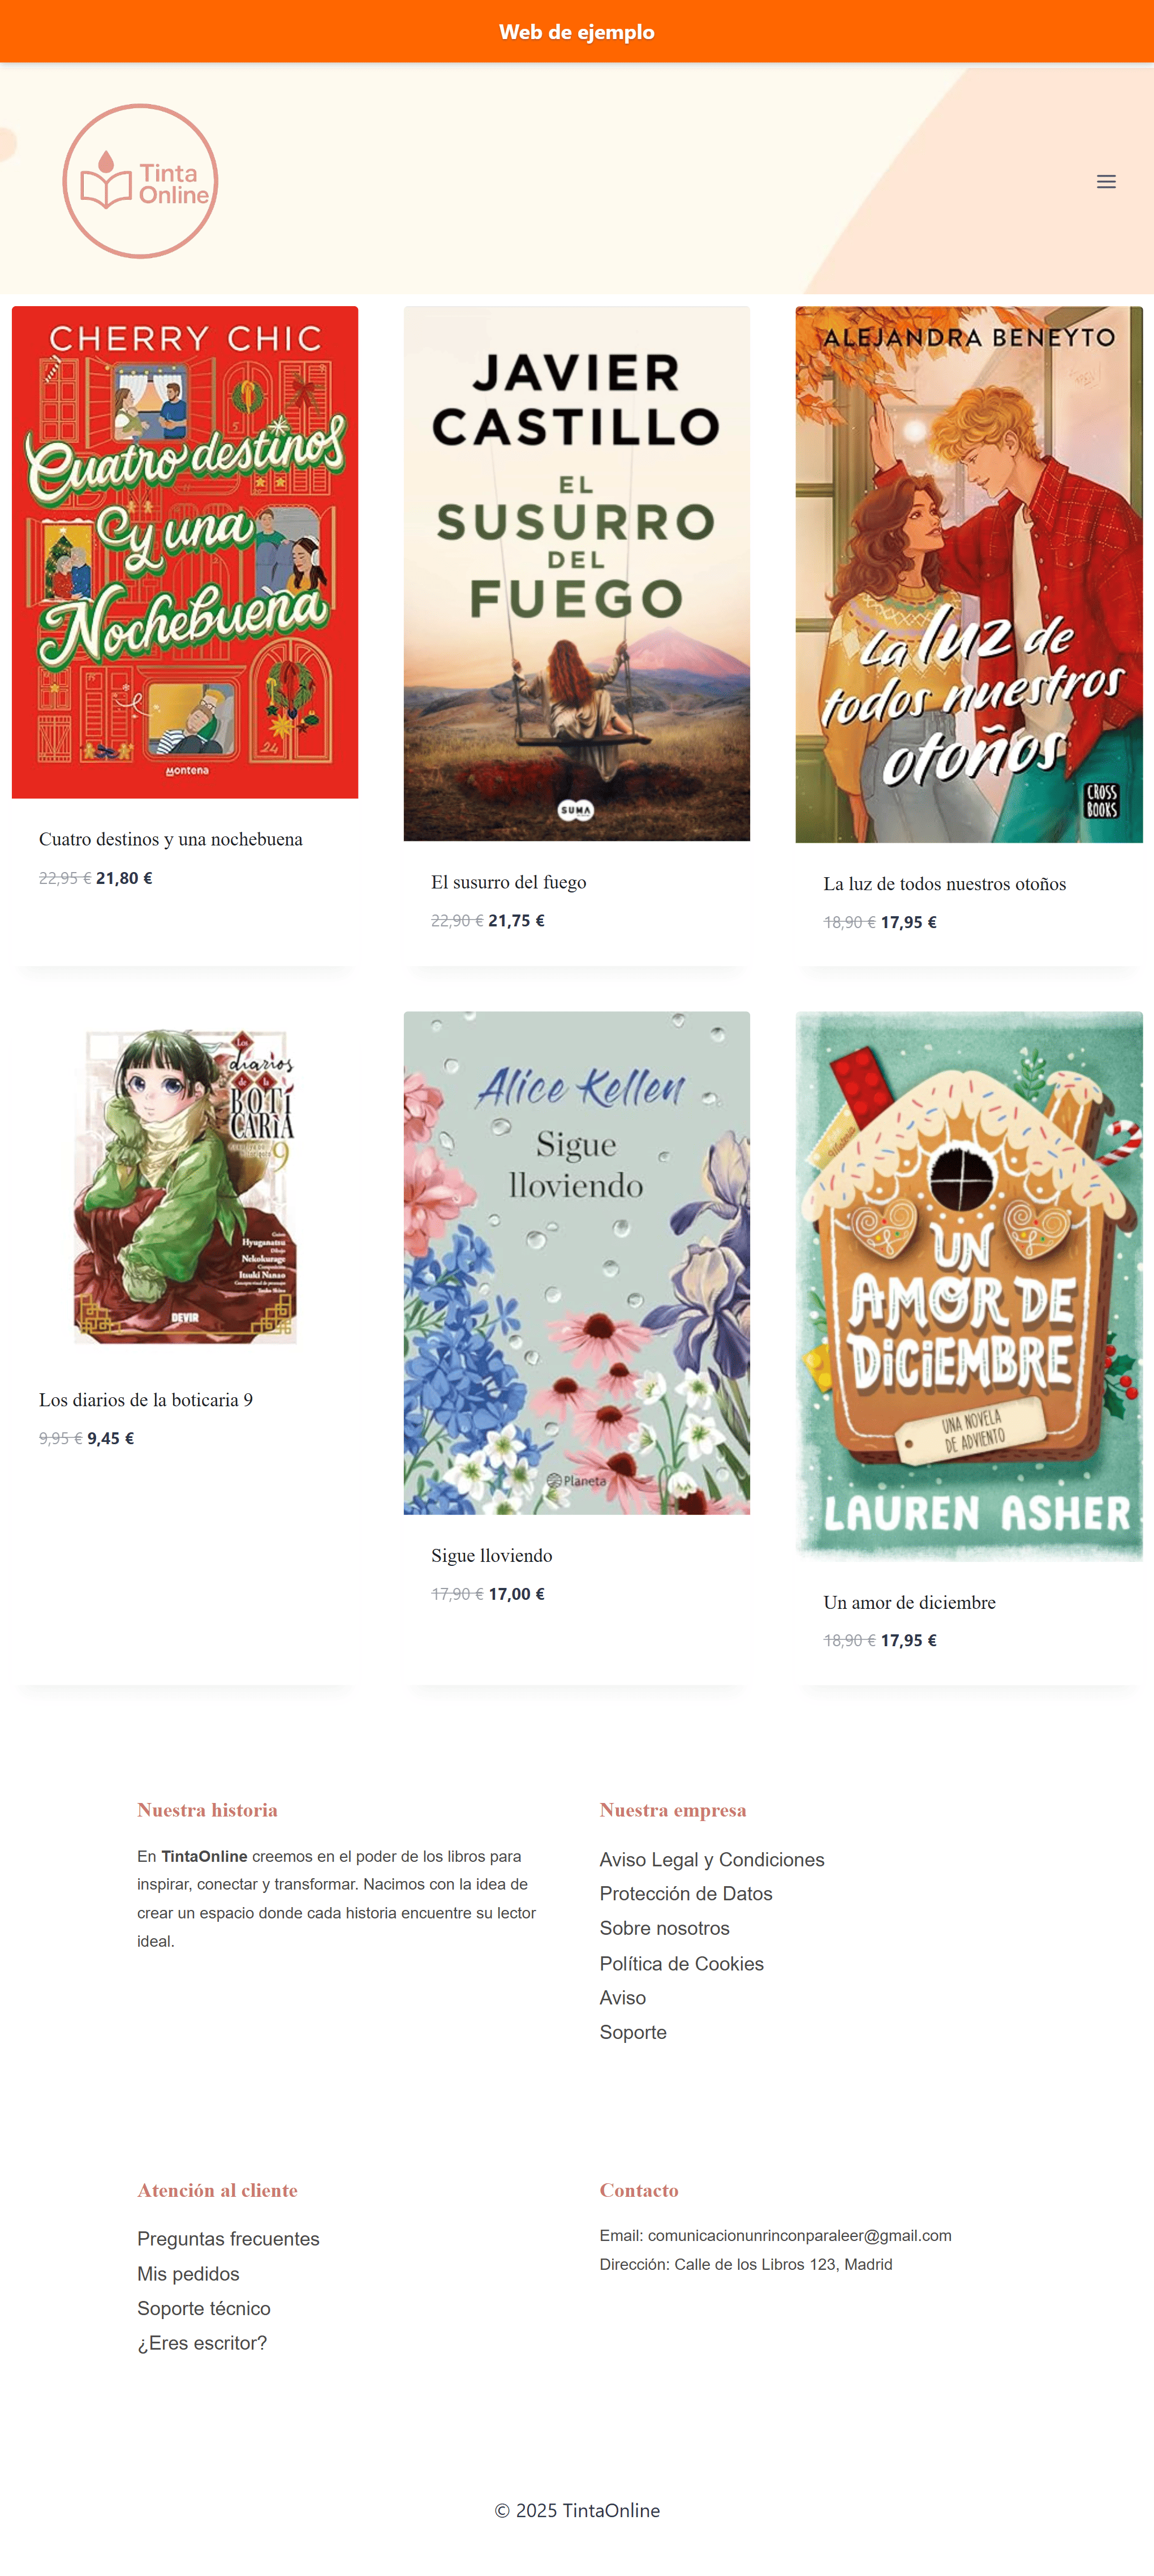The width and height of the screenshot is (1154, 2576).
Task: Open the Soporte técnico link
Action: pyautogui.click(x=203, y=2308)
